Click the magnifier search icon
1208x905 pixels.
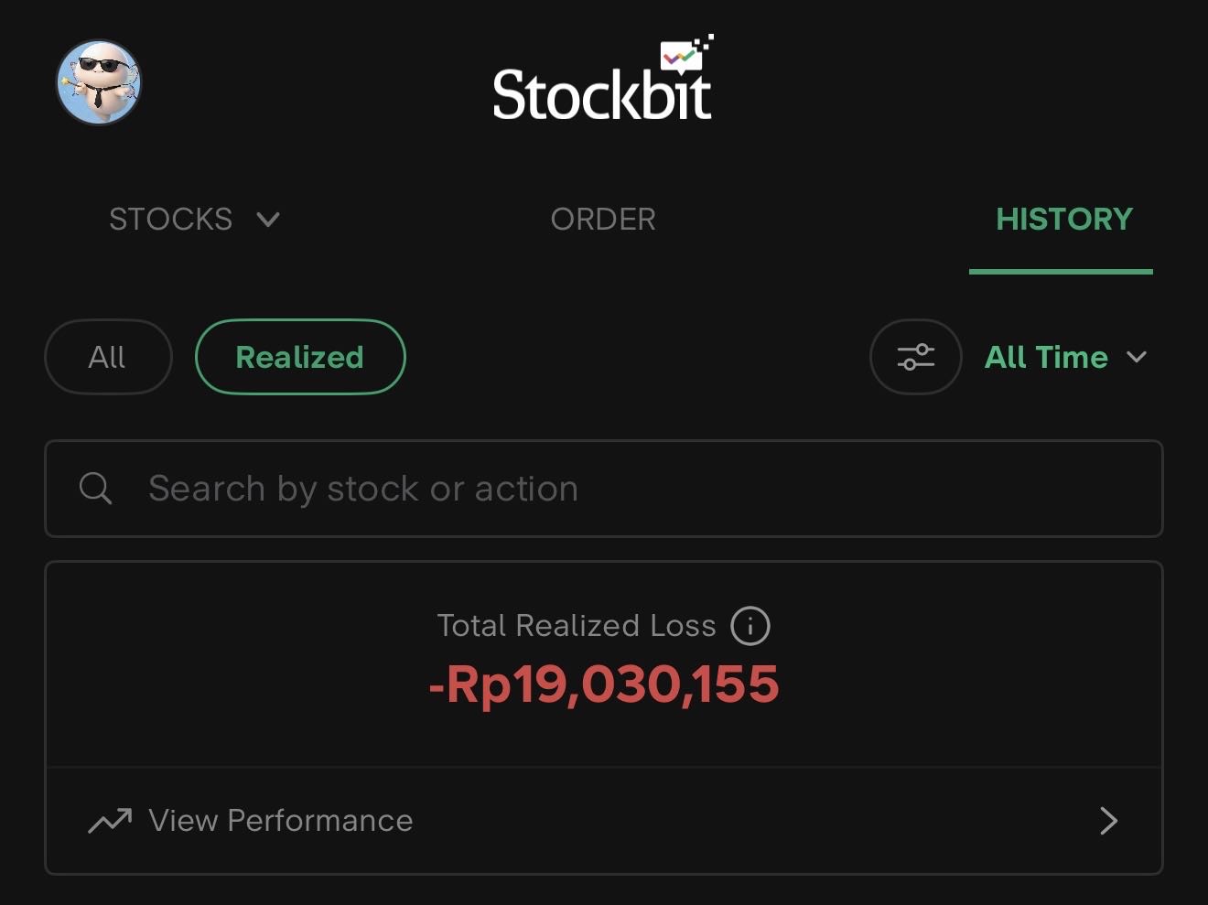[x=95, y=489]
